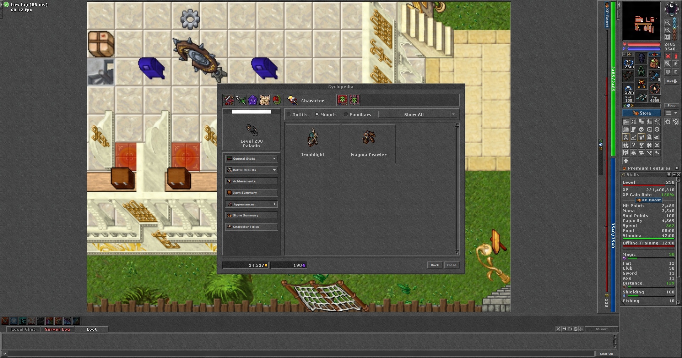Open the Store button
Image resolution: width=682 pixels, height=358 pixels.
(642, 113)
